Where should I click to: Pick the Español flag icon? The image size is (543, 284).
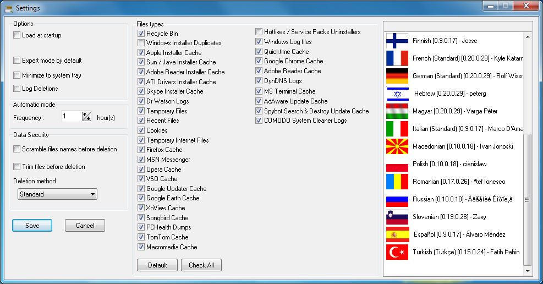point(397,234)
